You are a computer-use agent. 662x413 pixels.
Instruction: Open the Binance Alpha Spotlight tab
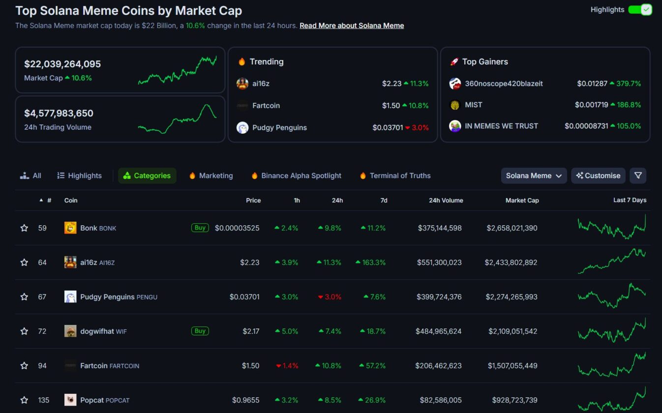(x=296, y=176)
